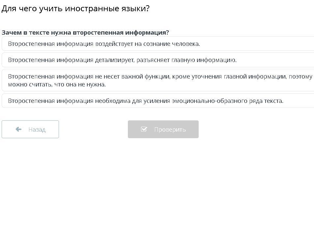Click the text 'можно считать, что она не нужна'
314x250 pixels.
(57, 84)
